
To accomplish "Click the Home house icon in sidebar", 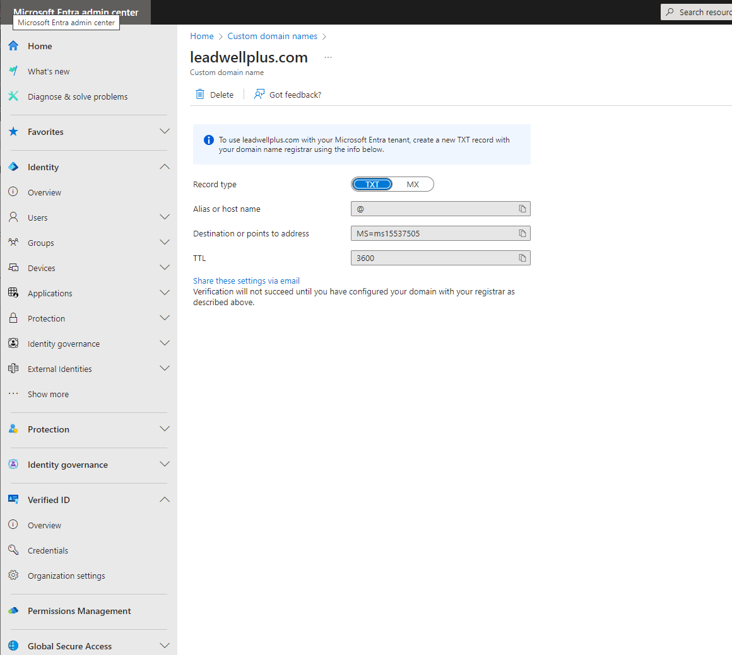I will pos(13,46).
